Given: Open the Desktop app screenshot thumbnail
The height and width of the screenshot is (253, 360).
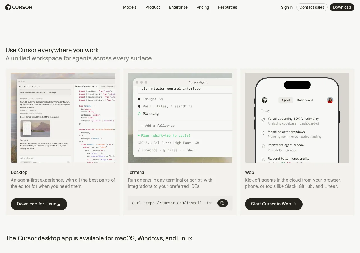Looking at the screenshot, I should click(x=63, y=118).
